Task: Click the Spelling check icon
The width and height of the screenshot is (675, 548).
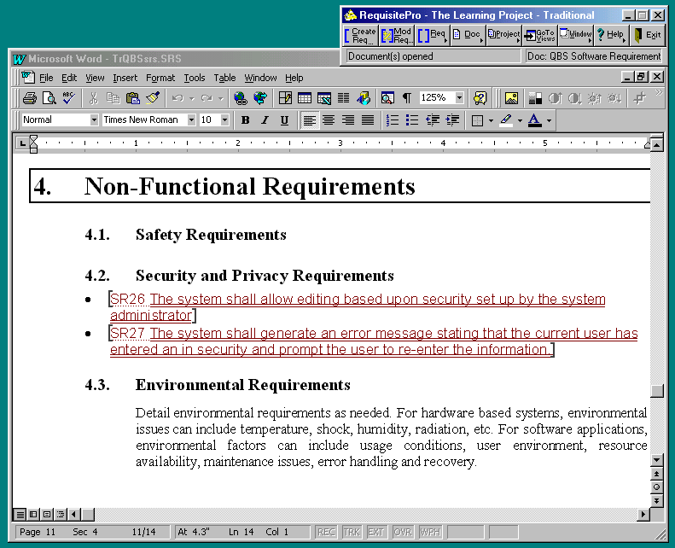Action: [68, 98]
